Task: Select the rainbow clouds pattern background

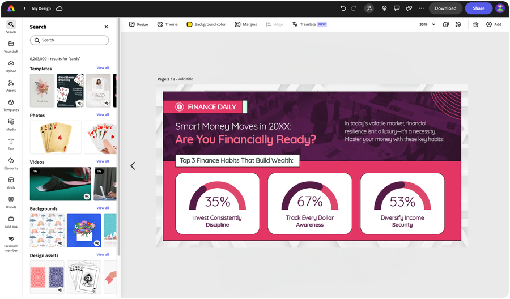Action: coord(47,230)
